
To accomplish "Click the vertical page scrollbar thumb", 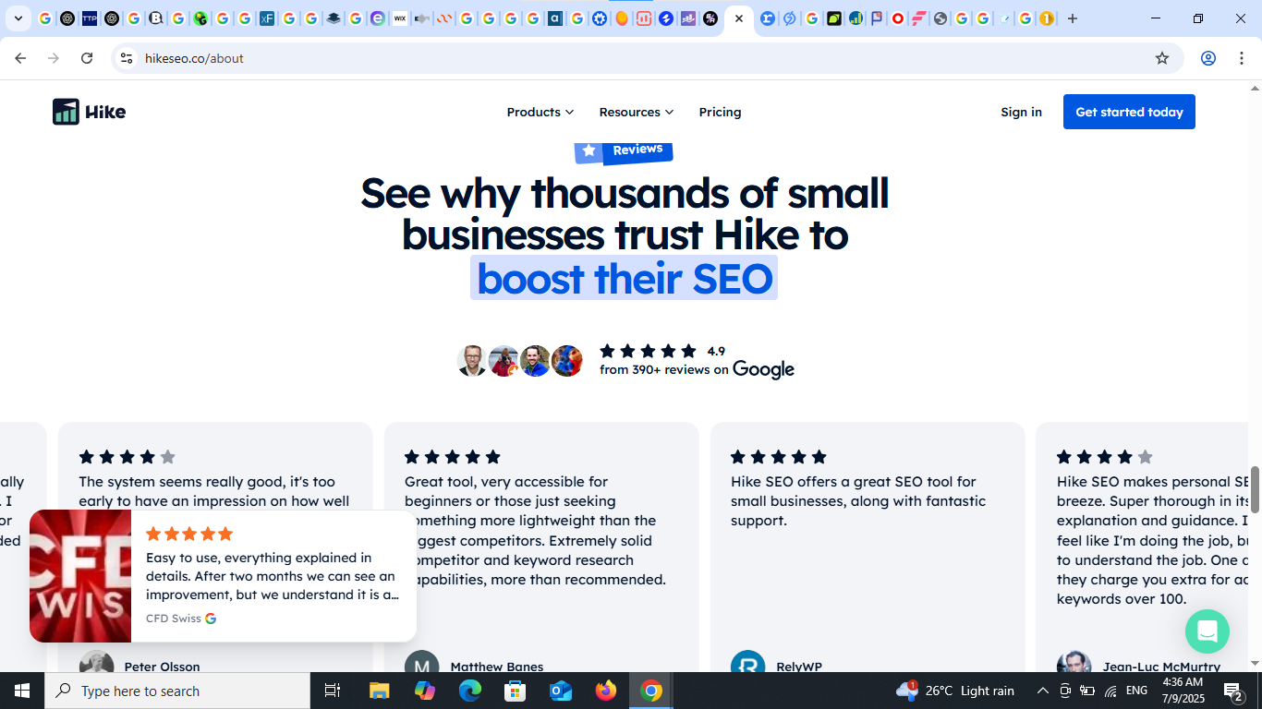I will pyautogui.click(x=1255, y=489).
